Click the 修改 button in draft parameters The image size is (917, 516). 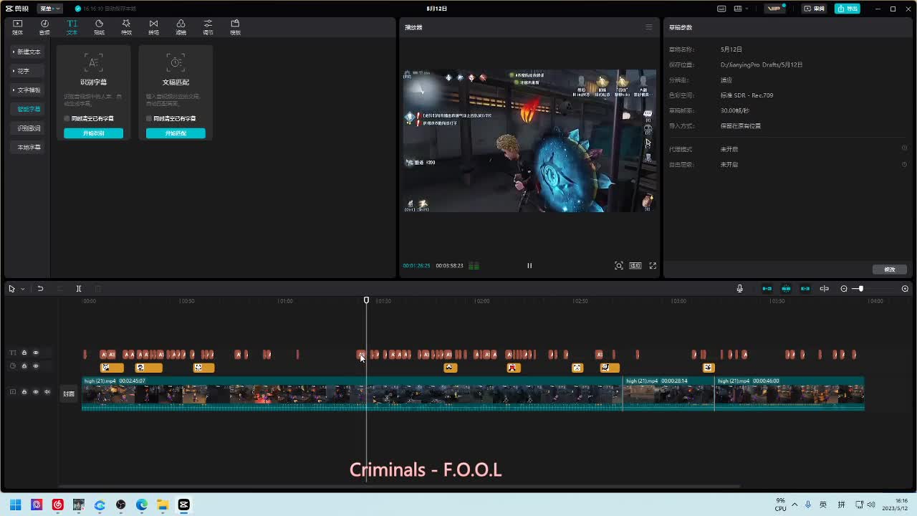click(x=890, y=269)
